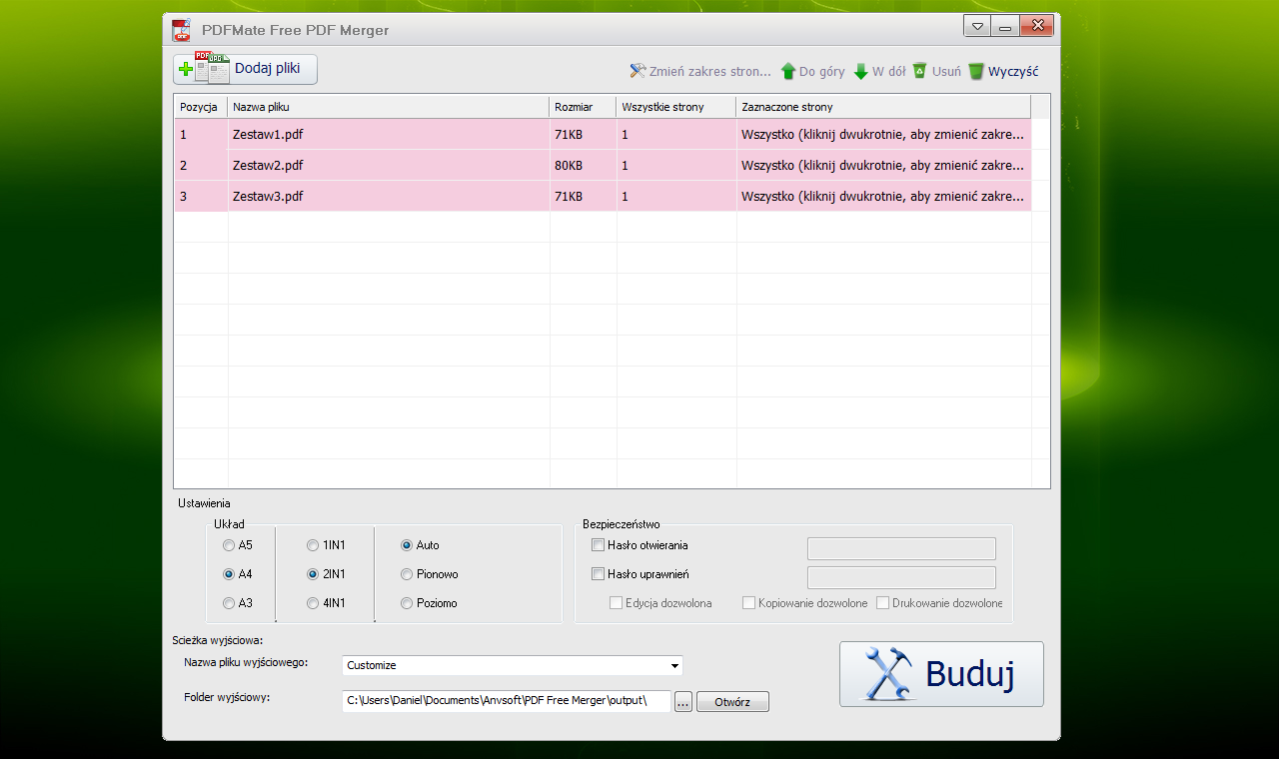Click the Buduj build button
Viewport: 1279px width, 759px height.
(x=941, y=674)
